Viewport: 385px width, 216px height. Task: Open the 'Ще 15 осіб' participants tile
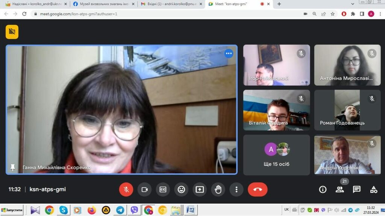coord(276,155)
